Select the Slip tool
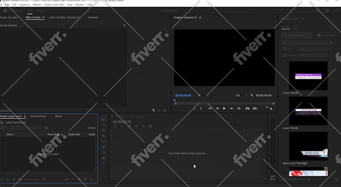This screenshot has width=341, height=187. point(104,141)
